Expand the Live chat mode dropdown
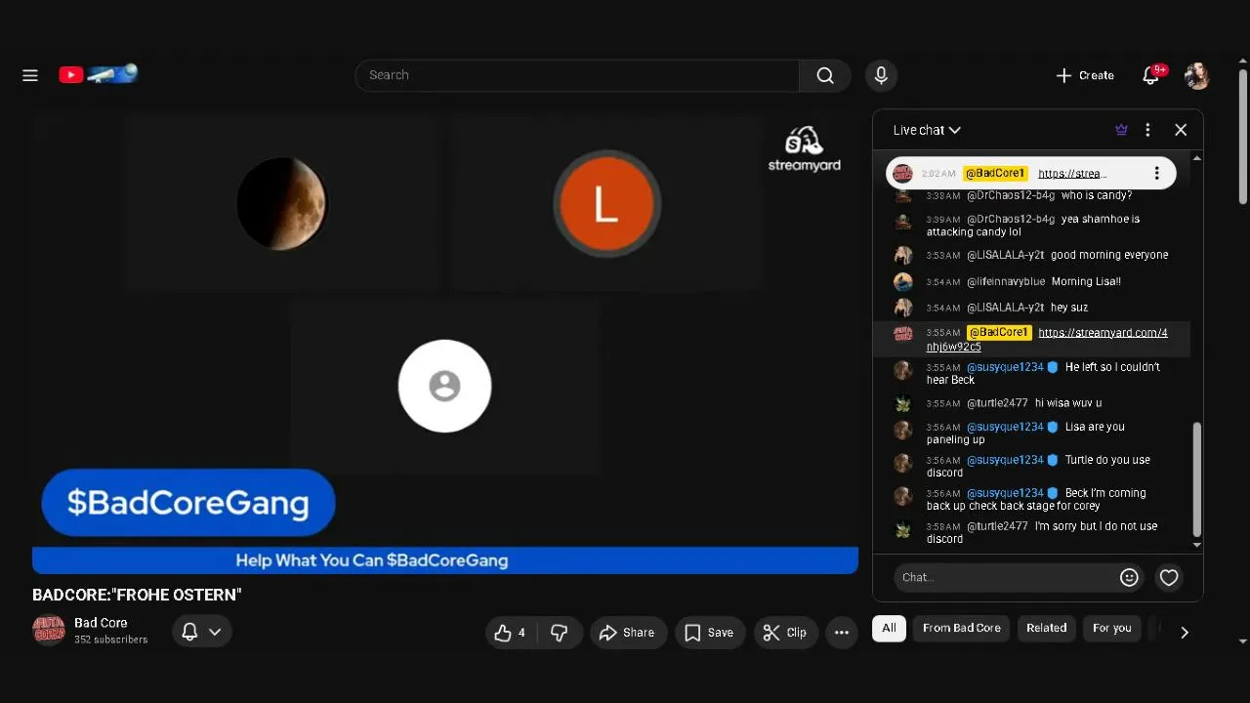This screenshot has width=1250, height=703. pyautogui.click(x=927, y=130)
